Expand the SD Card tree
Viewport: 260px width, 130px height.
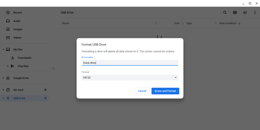coord(3,90)
